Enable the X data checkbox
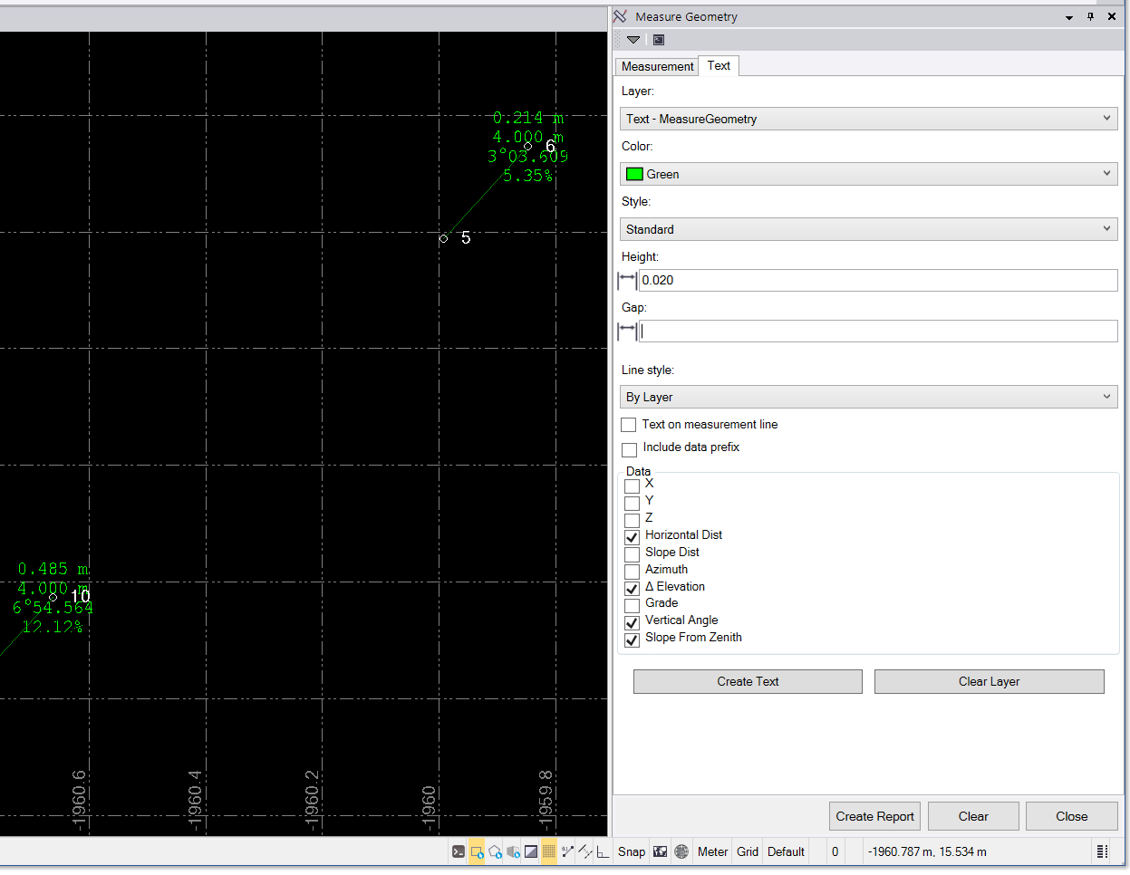1130x875 pixels. [x=633, y=486]
